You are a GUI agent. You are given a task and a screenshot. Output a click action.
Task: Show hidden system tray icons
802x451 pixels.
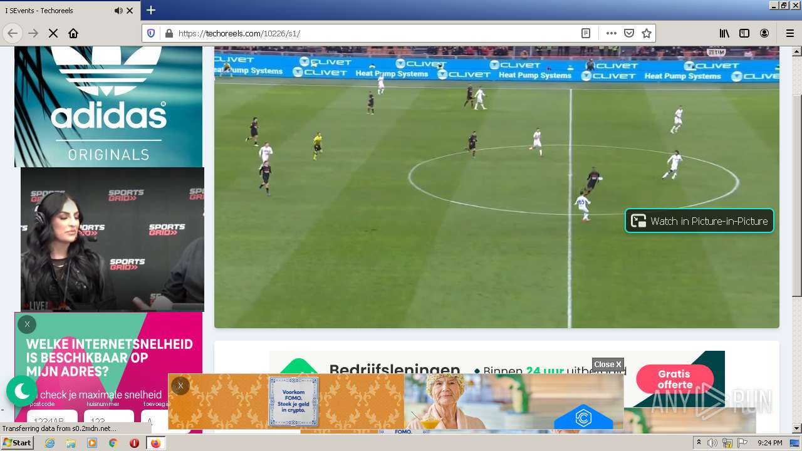coord(699,443)
